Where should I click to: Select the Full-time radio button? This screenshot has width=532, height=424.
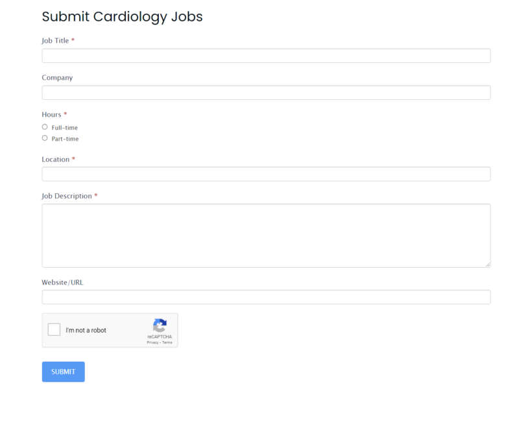[44, 126]
